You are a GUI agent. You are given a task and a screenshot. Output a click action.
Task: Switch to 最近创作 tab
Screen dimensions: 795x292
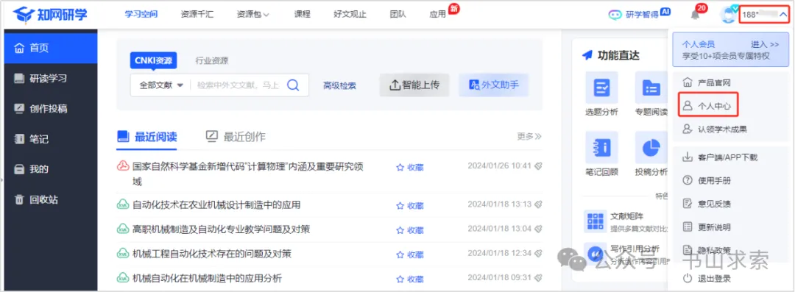[x=236, y=137]
